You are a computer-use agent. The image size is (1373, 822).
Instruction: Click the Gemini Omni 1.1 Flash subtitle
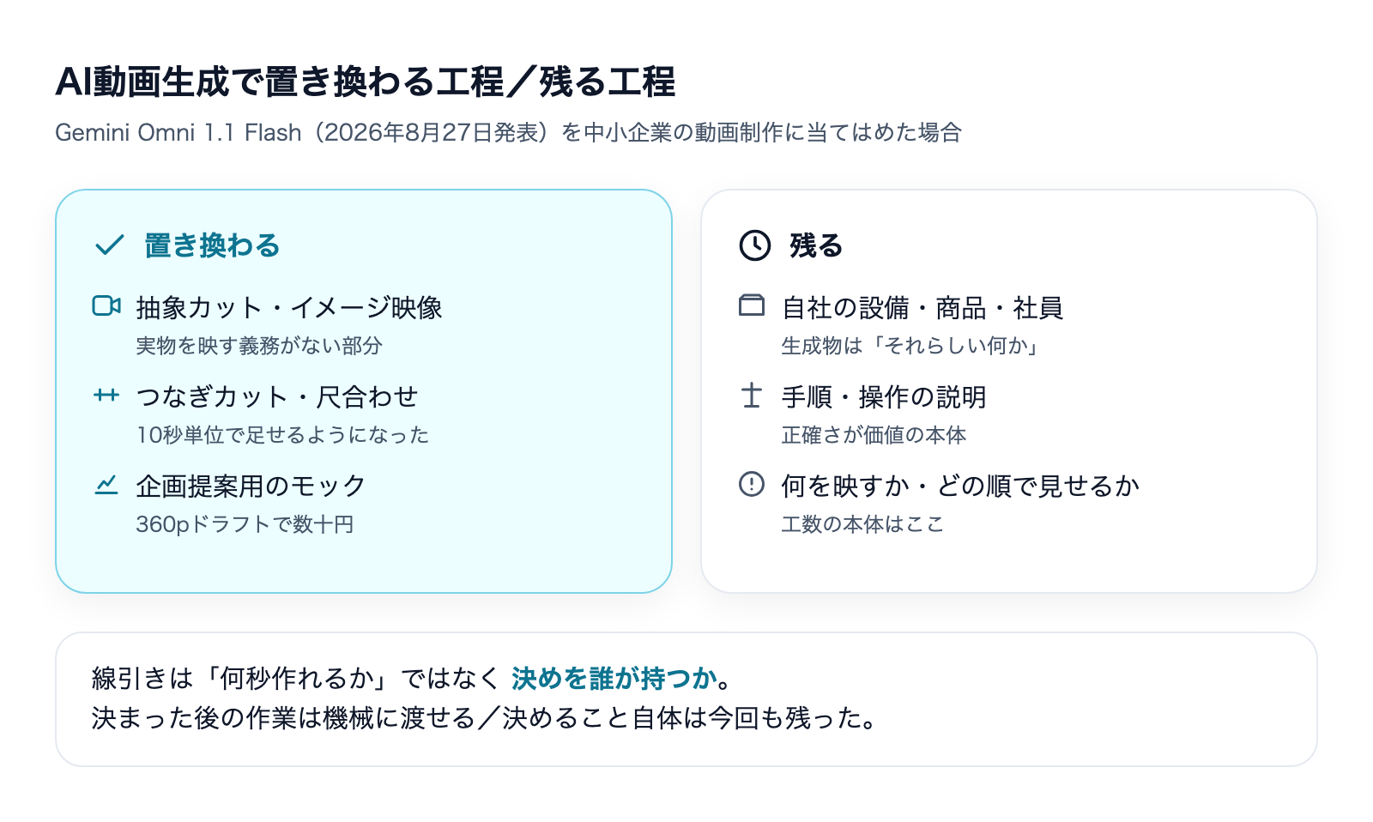coord(508,133)
